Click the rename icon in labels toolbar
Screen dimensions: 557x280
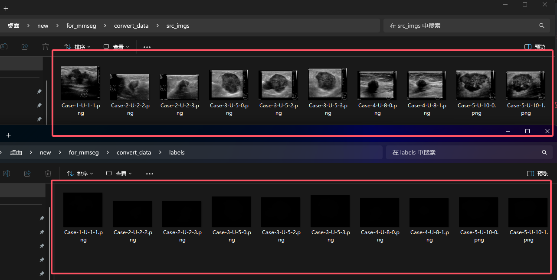pos(7,174)
